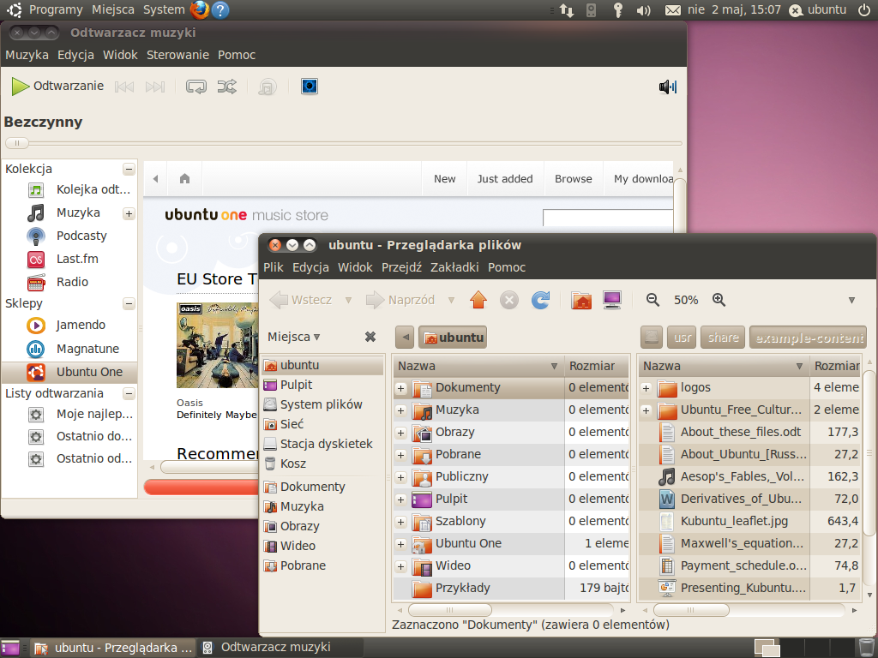Launch Firefox from top panel
Viewport: 878px width, 658px height.
tap(200, 9)
